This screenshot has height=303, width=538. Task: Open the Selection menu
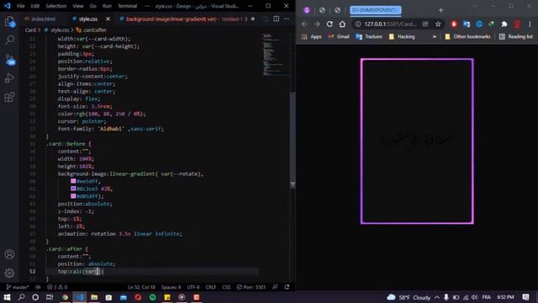pyautogui.click(x=56, y=6)
